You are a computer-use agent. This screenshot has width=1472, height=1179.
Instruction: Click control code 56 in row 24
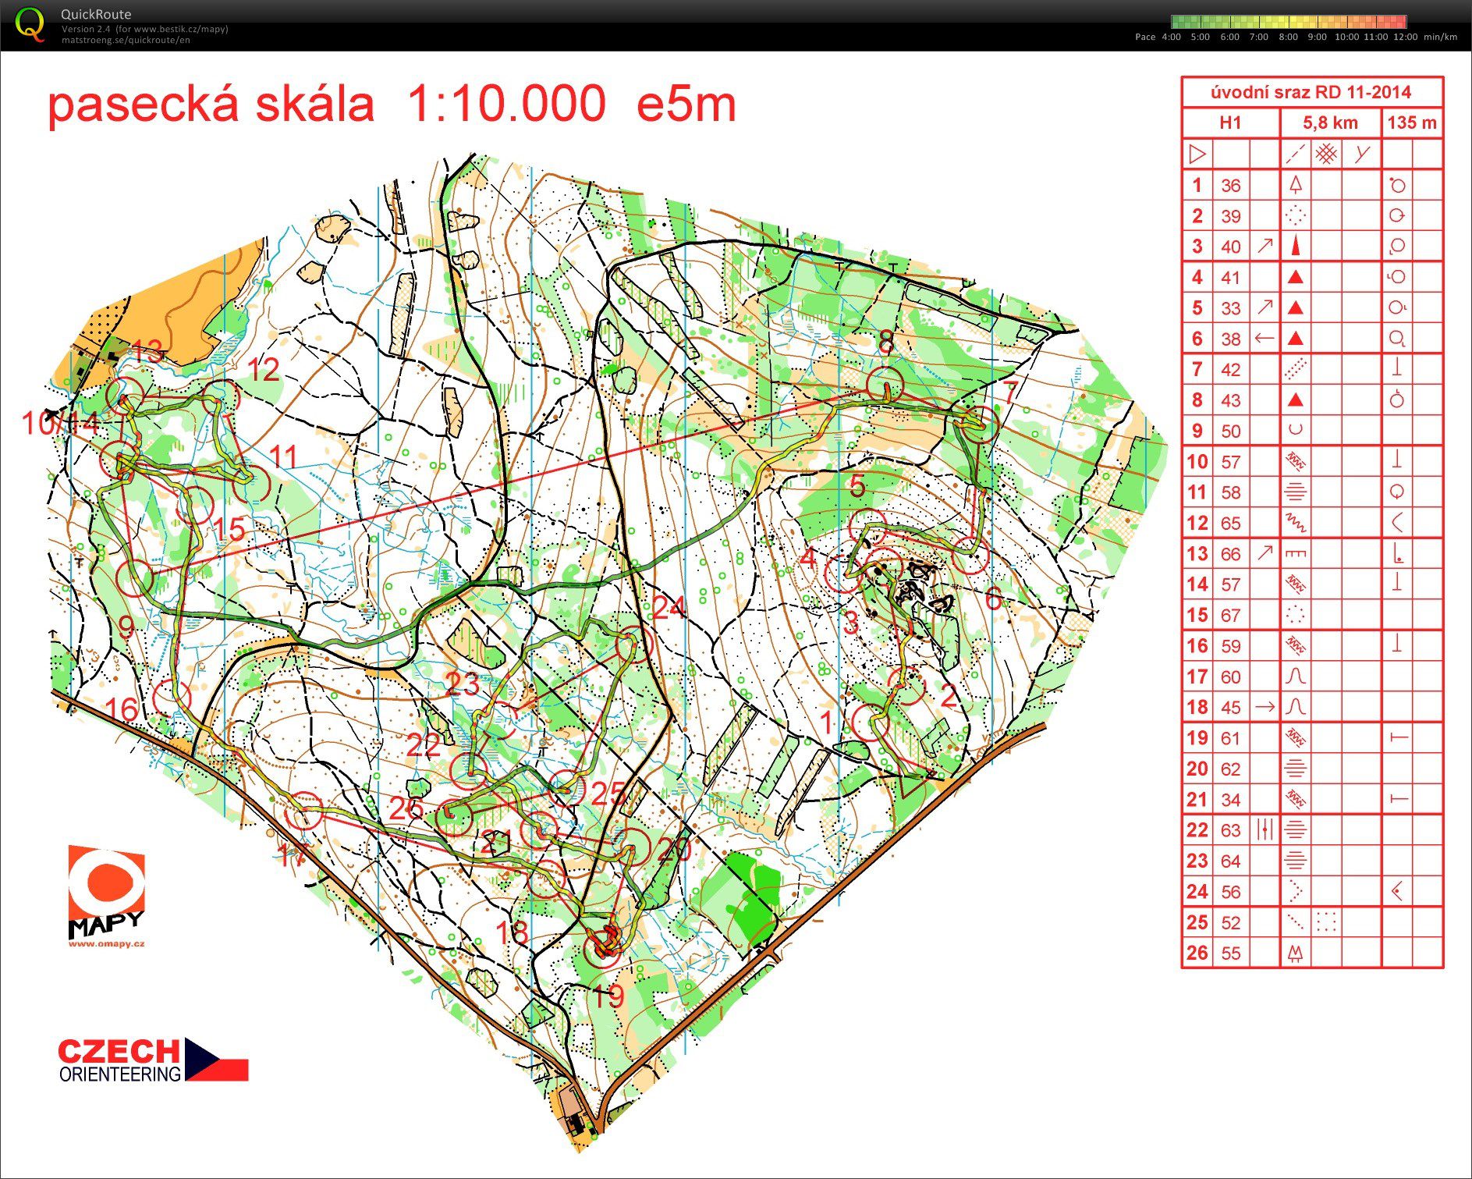point(1231,891)
